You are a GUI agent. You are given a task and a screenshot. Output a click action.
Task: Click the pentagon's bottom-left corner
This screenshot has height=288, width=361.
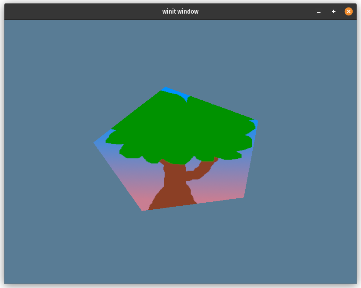click(x=143, y=210)
